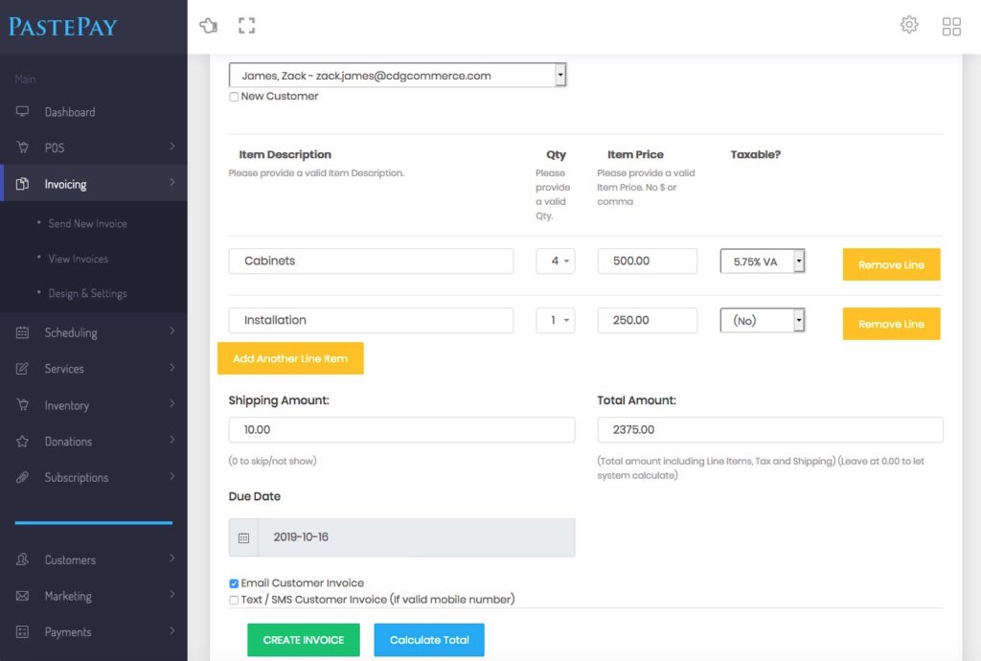Toggle fullscreen mode icon
This screenshot has width=981, height=661.
pyautogui.click(x=246, y=26)
